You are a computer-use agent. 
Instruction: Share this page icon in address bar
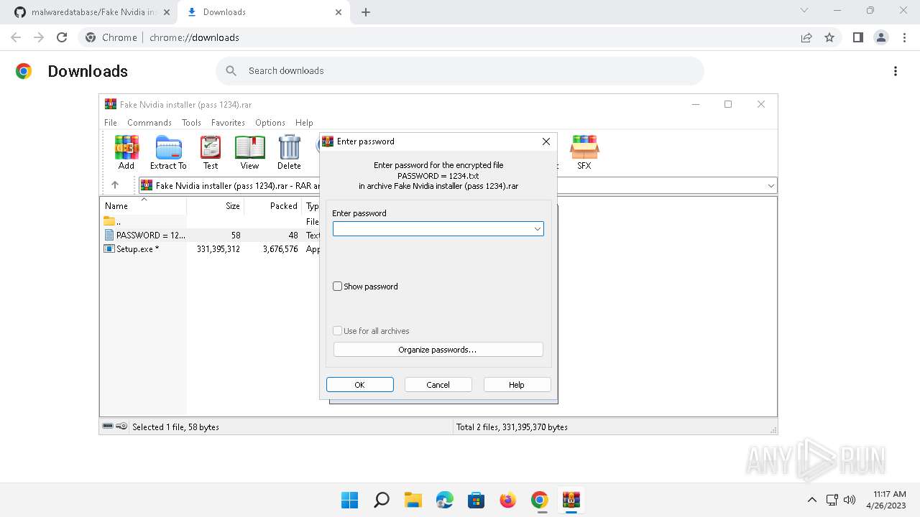click(806, 37)
